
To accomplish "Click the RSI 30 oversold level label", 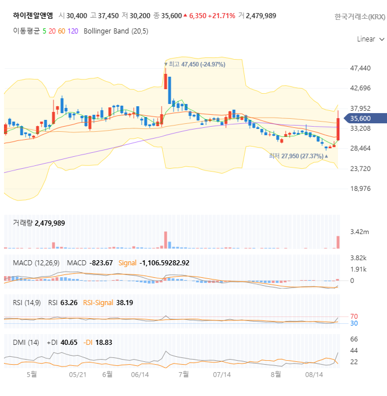I will (x=354, y=323).
